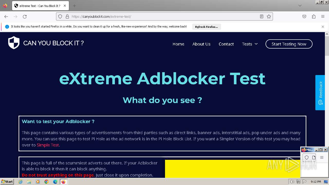Select the eXtreme Test - Can You Block It tab

click(40, 6)
